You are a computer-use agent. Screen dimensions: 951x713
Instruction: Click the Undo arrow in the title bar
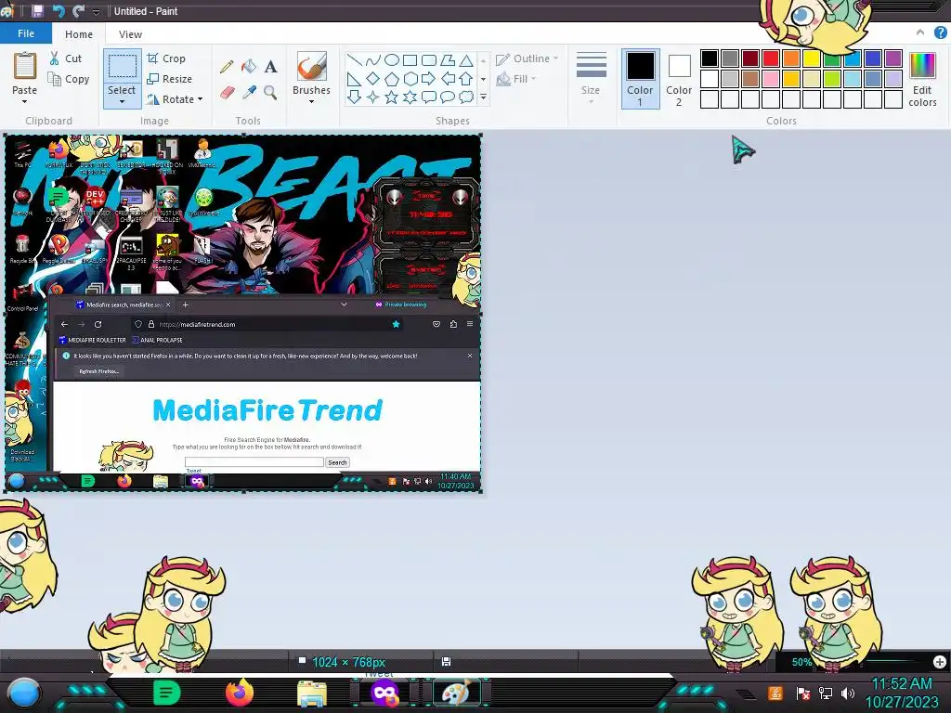click(59, 11)
